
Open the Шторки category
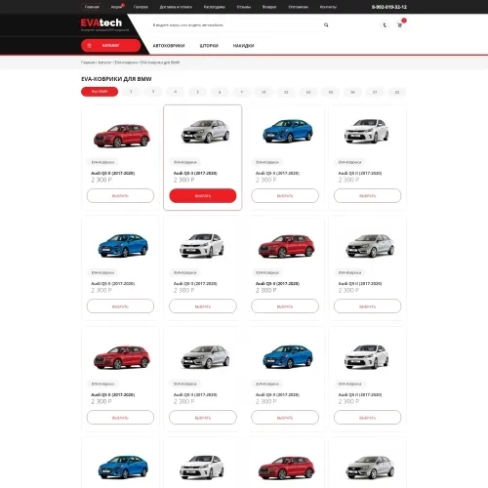pyautogui.click(x=209, y=46)
